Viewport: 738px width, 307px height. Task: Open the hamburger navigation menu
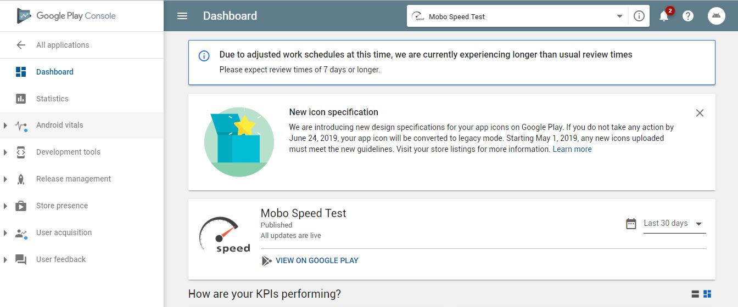(x=182, y=16)
